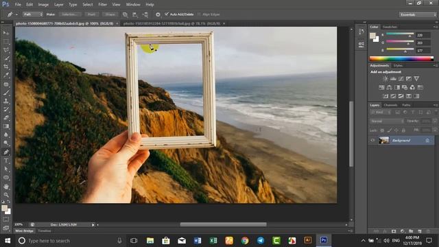Hide the Background layer visibility eye
This screenshot has width=439, height=247.
pyautogui.click(x=372, y=140)
